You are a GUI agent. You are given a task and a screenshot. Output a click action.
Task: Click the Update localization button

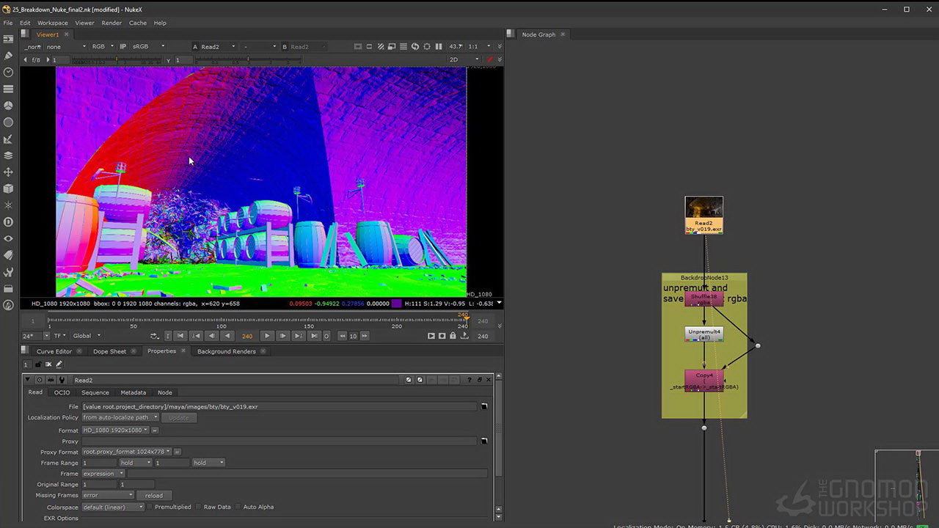point(178,417)
